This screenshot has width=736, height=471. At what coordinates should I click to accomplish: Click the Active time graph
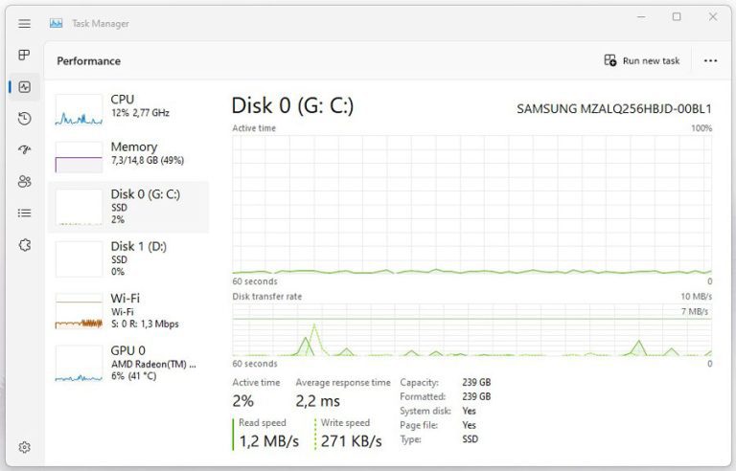471,204
